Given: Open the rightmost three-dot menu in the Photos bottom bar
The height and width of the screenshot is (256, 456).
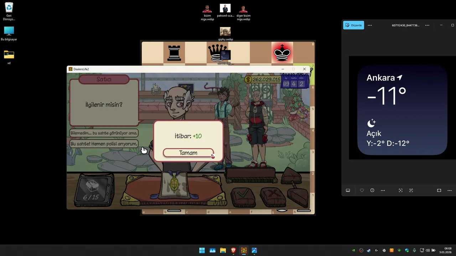Looking at the screenshot, I should coord(450,191).
